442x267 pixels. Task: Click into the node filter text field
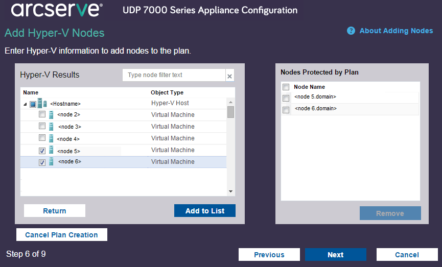point(174,75)
